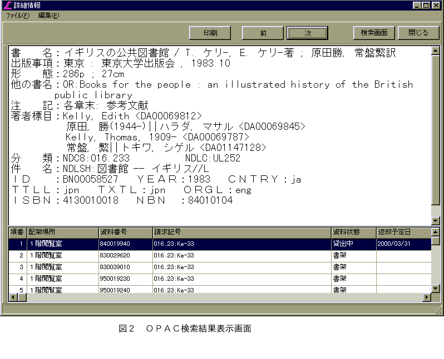Click subject NDLSH:図書館 -- イギリス//L
Viewport: 444px width, 359px height.
click(136, 169)
